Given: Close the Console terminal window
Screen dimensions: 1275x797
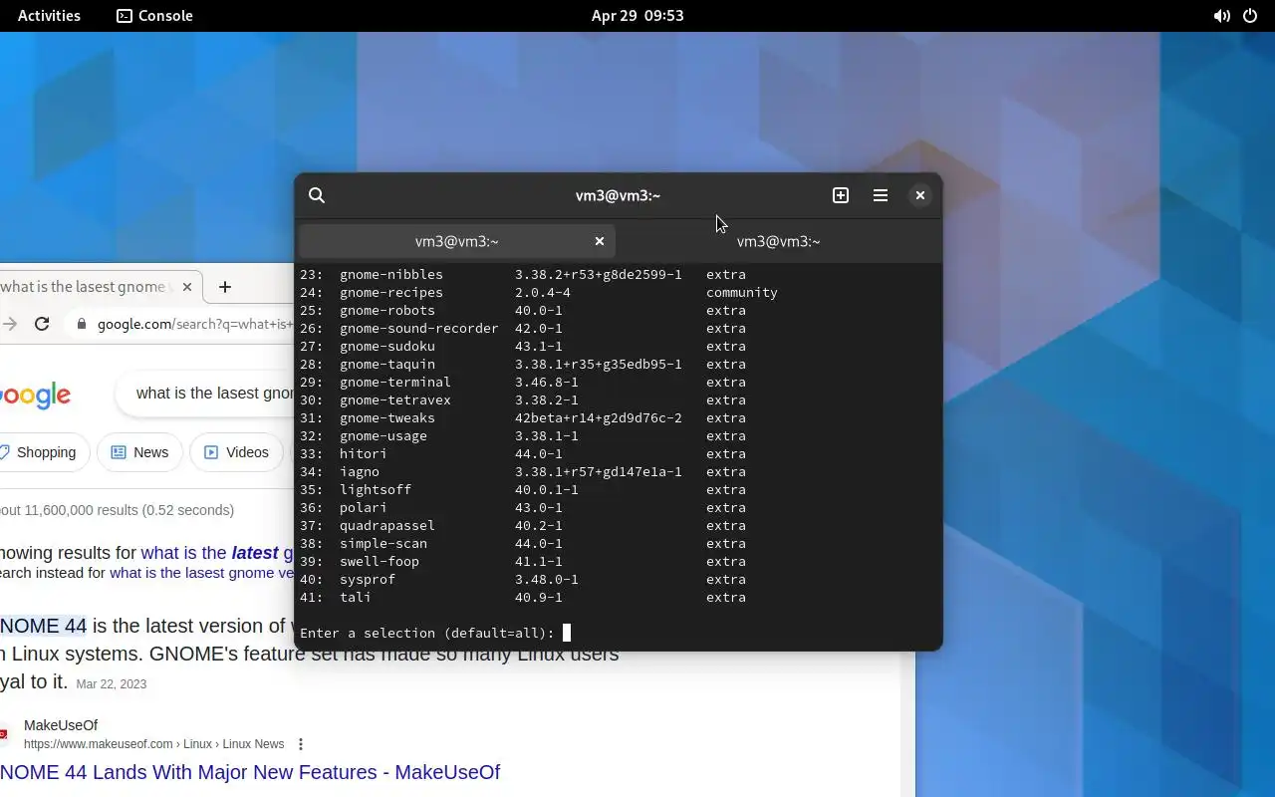Looking at the screenshot, I should (x=920, y=195).
